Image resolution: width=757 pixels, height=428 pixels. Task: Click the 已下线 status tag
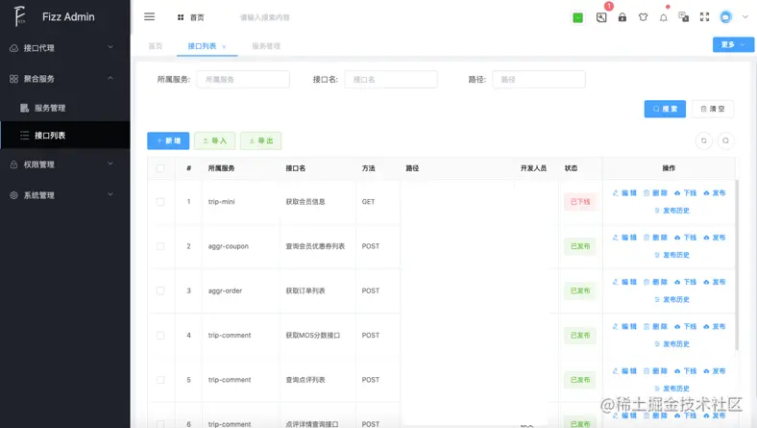[580, 202]
